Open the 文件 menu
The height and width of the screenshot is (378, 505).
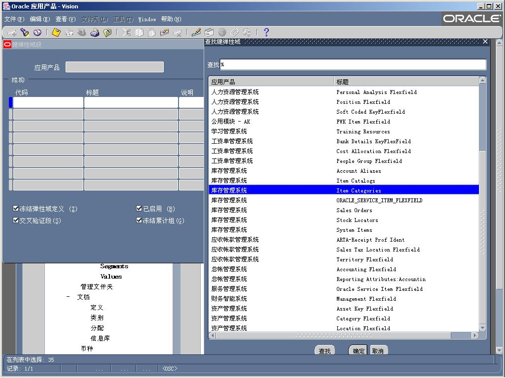point(14,19)
